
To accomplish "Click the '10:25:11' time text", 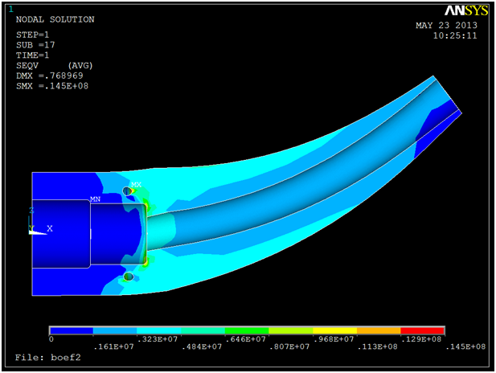I will 455,35.
